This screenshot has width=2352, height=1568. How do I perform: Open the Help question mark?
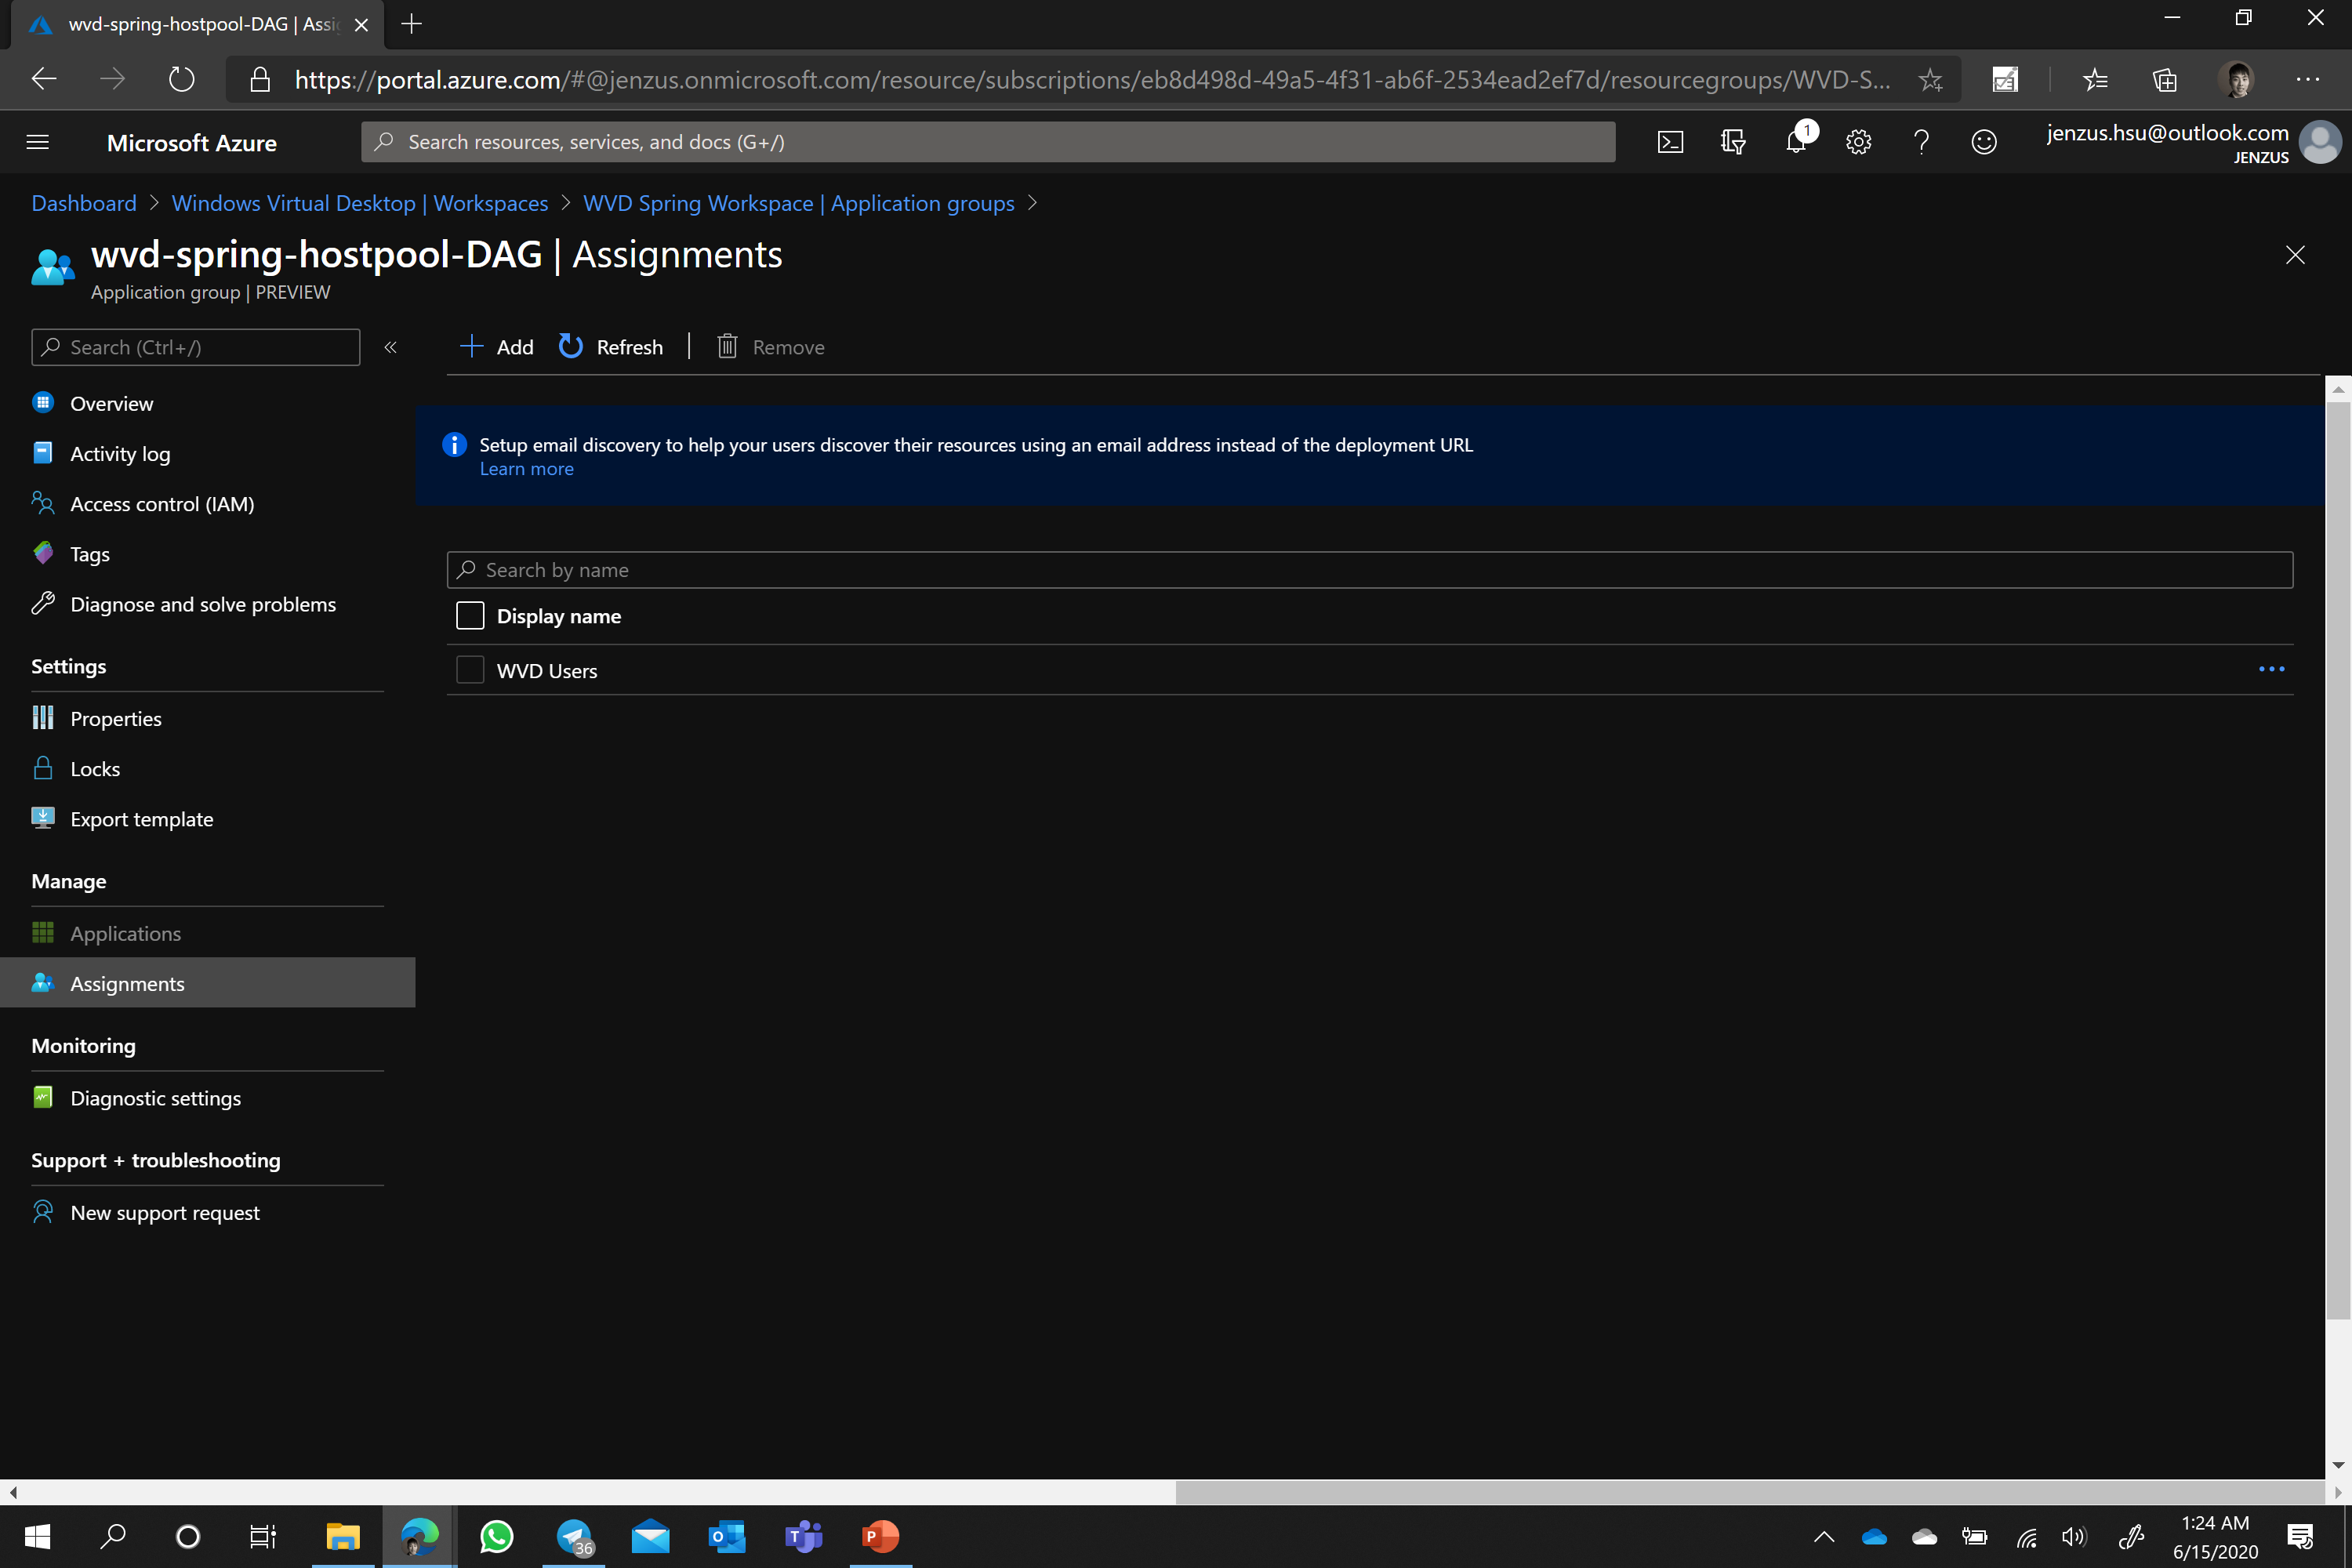[1921, 142]
